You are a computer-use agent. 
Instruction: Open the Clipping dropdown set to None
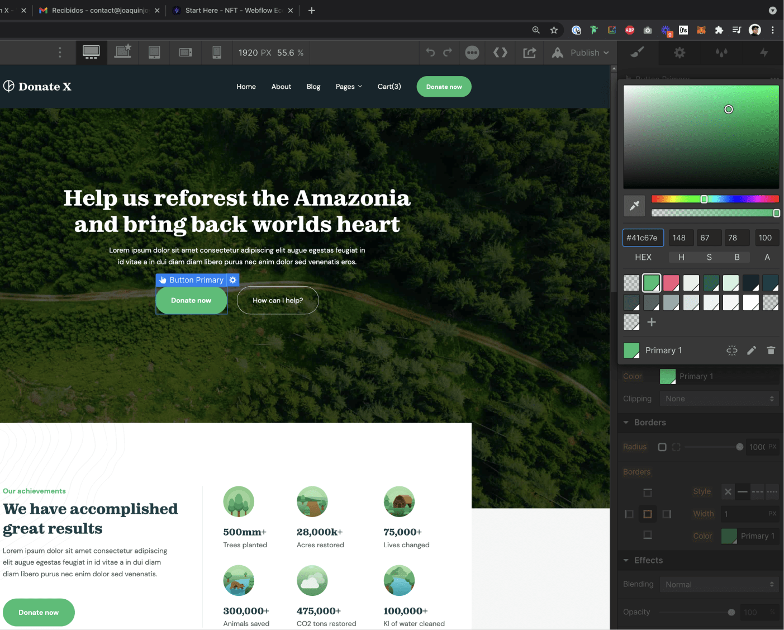click(719, 398)
